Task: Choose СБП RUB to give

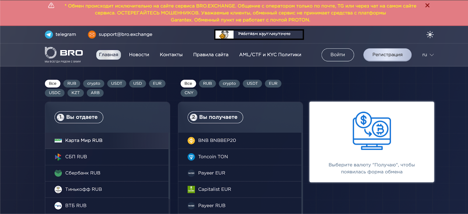Action: tap(107, 157)
